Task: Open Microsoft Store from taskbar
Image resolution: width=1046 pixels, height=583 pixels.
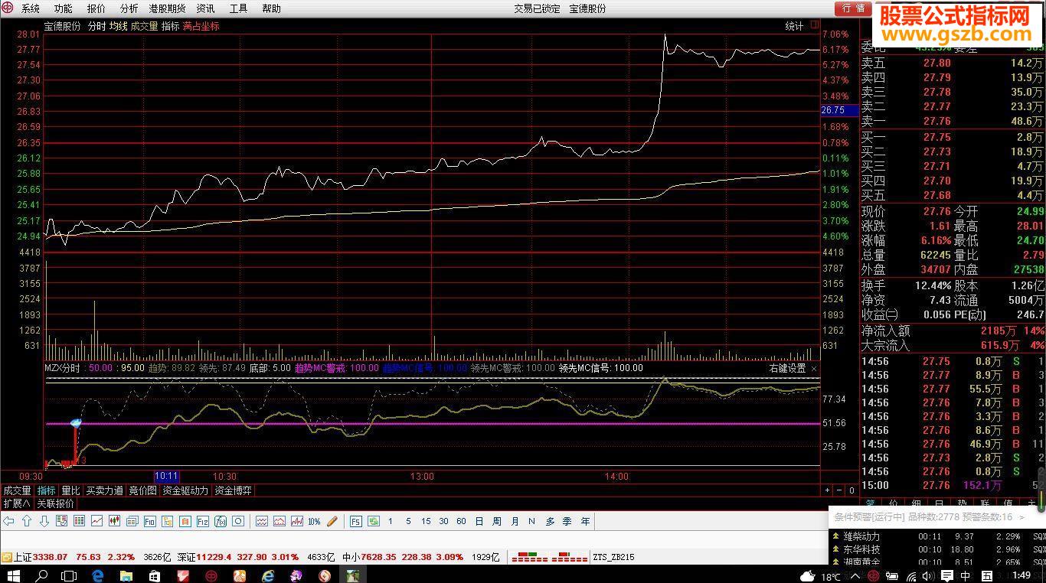Action: [155, 575]
